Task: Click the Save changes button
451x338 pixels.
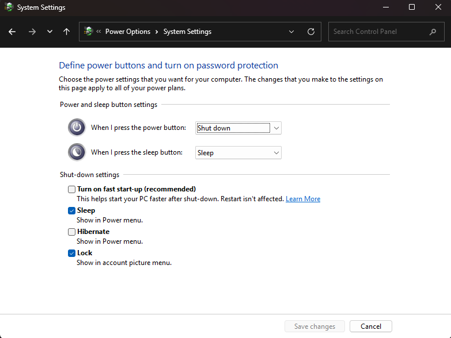Action: coord(314,327)
